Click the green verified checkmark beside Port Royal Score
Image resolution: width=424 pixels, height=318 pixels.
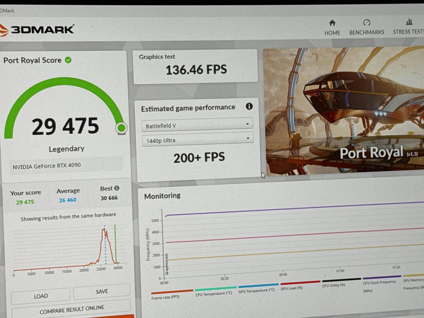(x=68, y=60)
